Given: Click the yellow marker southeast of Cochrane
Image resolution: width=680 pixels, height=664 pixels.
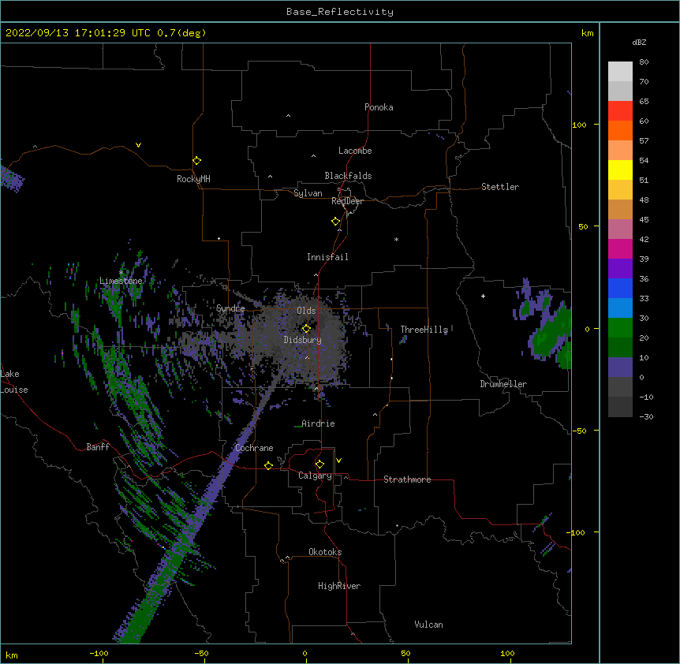Looking at the screenshot, I should [x=268, y=465].
